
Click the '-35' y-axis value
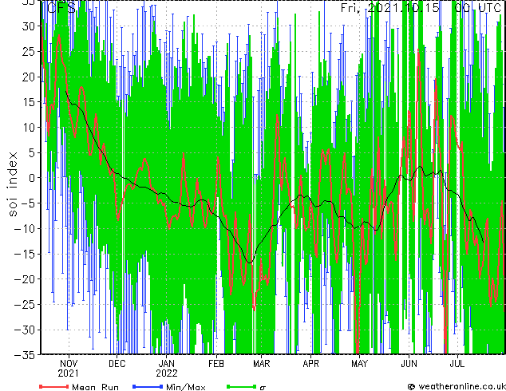point(24,355)
